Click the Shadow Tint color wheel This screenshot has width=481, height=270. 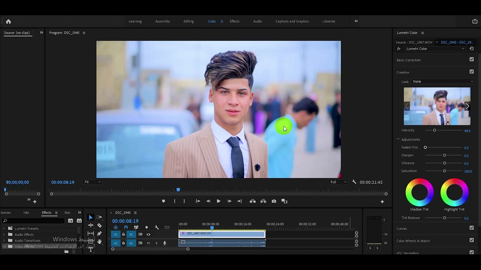click(419, 192)
